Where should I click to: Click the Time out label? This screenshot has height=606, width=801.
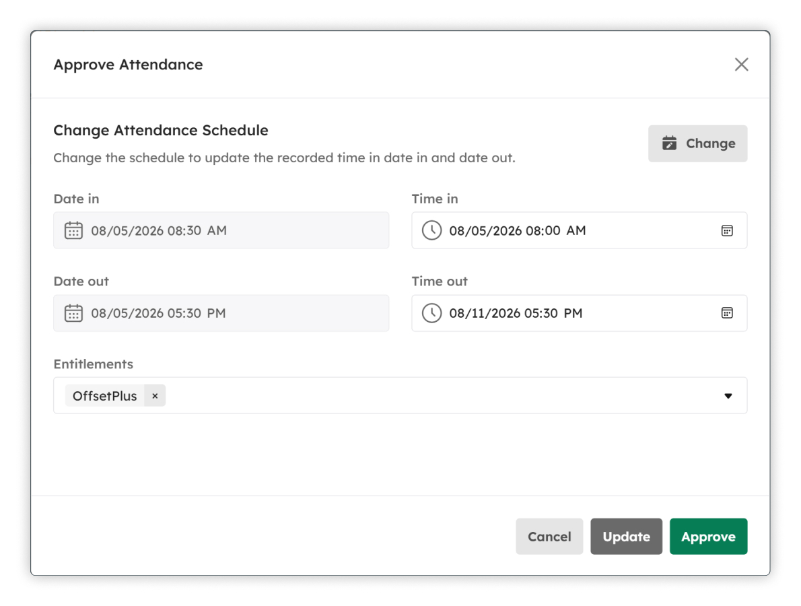tap(440, 281)
